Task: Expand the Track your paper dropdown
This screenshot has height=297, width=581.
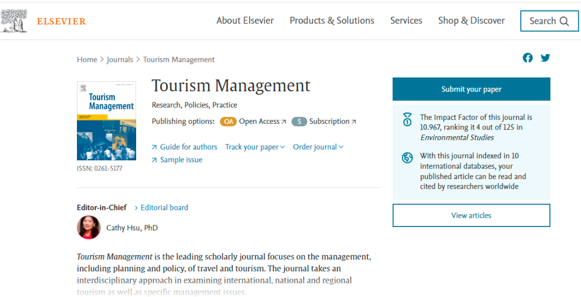Action: click(x=255, y=147)
